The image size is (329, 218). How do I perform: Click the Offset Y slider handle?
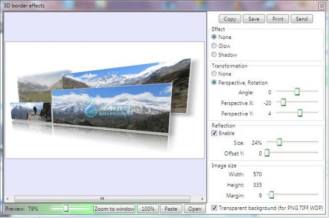pos(267,153)
